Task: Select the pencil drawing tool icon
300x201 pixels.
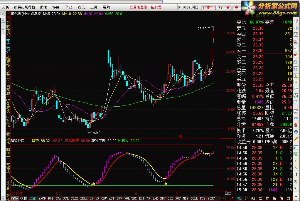Action: point(296,138)
